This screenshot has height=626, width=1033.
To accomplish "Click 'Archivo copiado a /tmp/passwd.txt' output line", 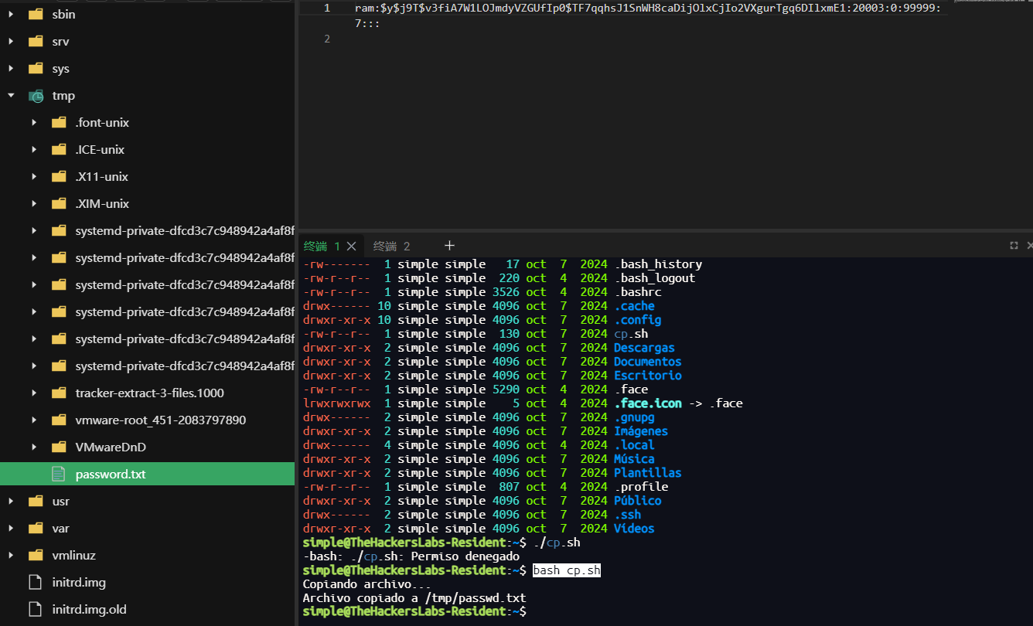I will pos(414,598).
